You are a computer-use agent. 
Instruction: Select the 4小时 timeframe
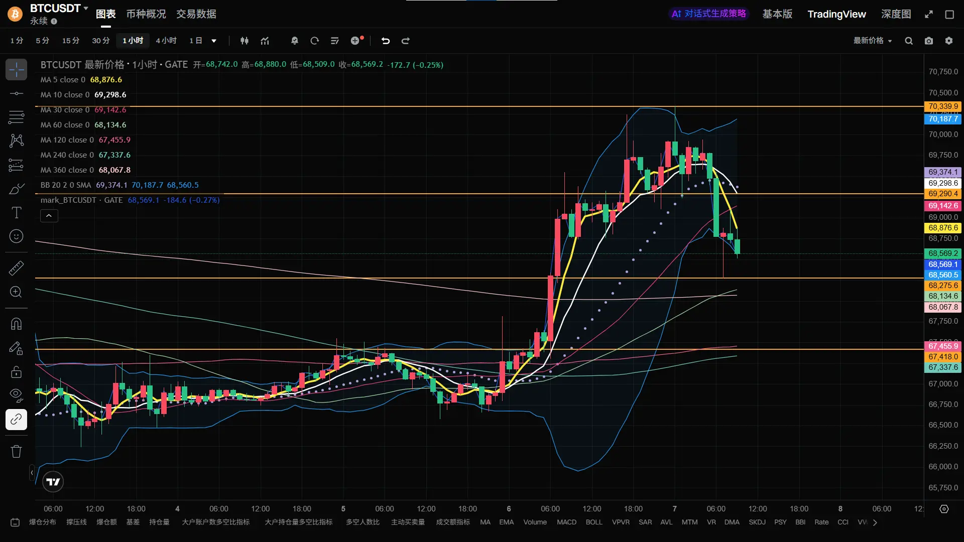(x=166, y=41)
